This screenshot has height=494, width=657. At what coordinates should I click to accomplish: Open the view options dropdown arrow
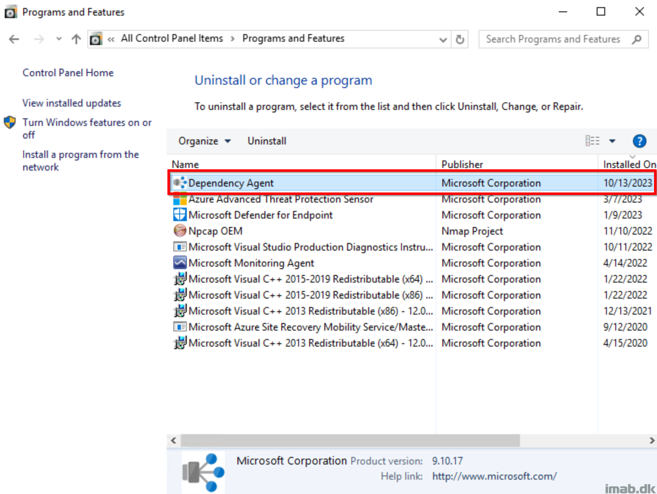pos(612,141)
